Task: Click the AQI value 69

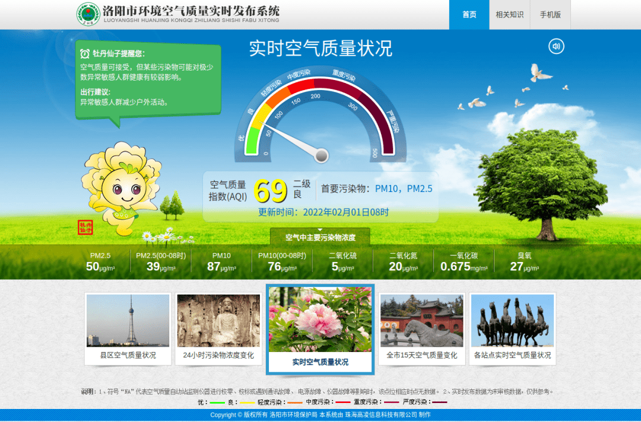Action: pos(270,191)
